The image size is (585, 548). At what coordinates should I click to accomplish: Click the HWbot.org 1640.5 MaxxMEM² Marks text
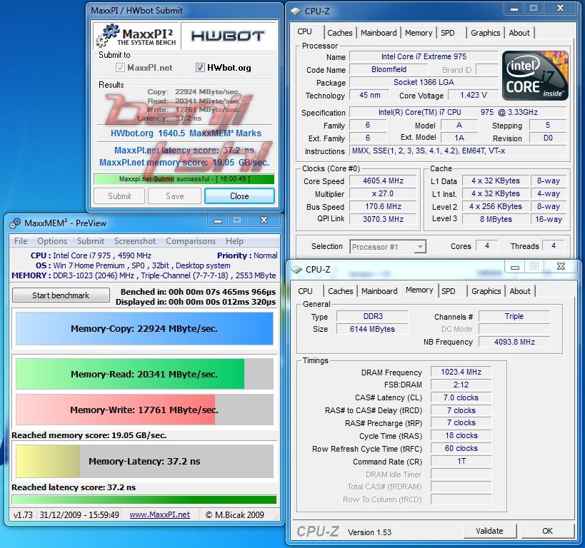pos(186,133)
